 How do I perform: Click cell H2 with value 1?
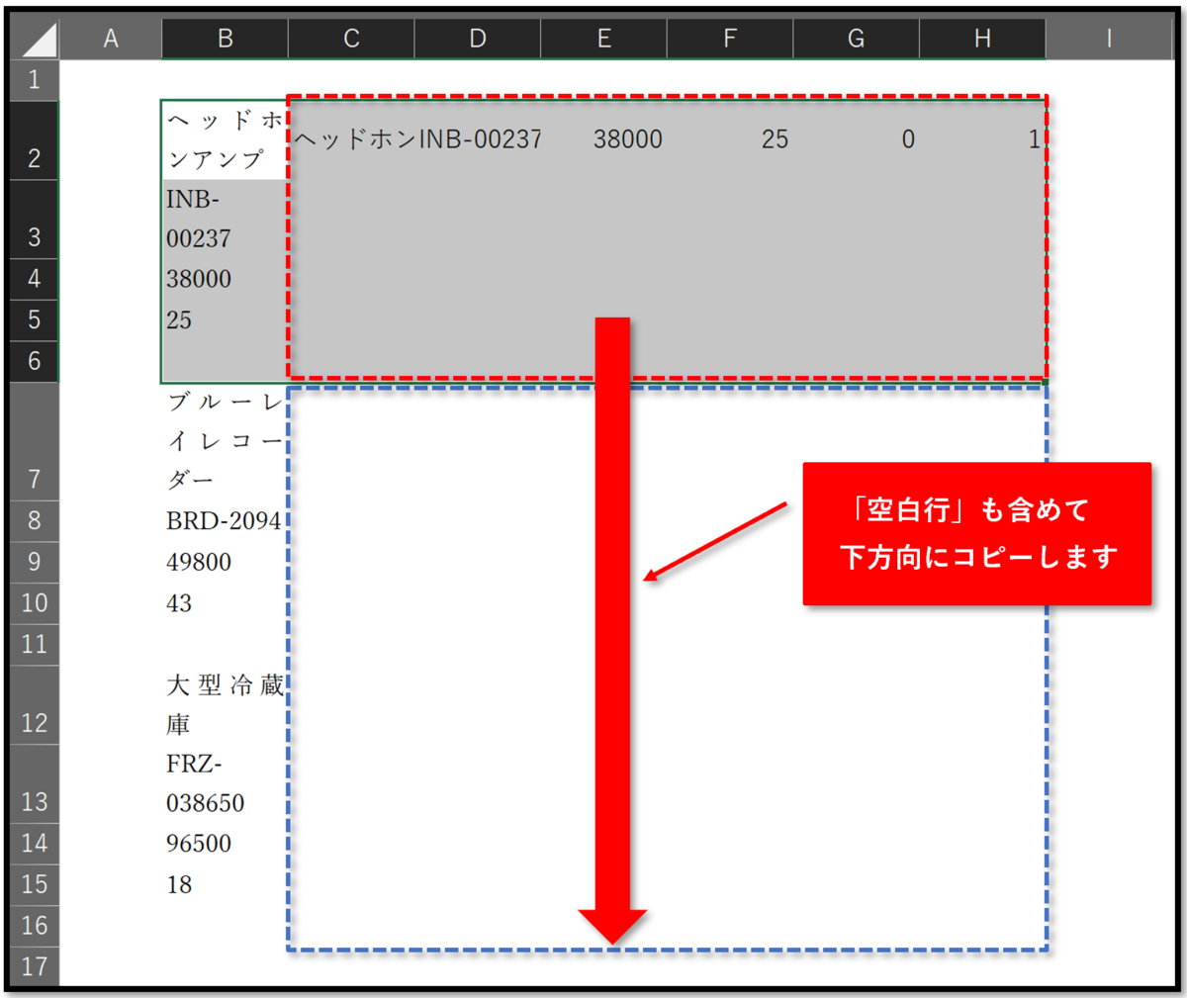[982, 139]
